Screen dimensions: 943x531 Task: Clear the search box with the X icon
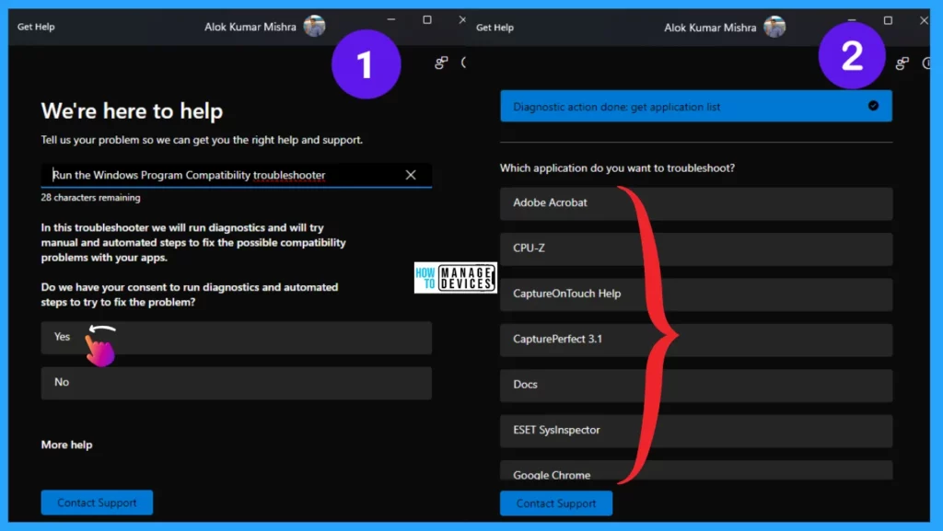point(411,175)
